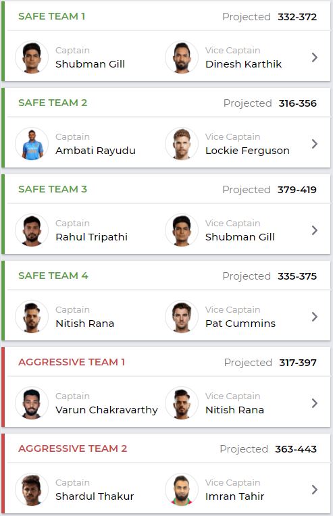Screen dimensions: 333x516
Task: Click Nitish Rana name in Safe Team 4
Action: [x=85, y=324]
